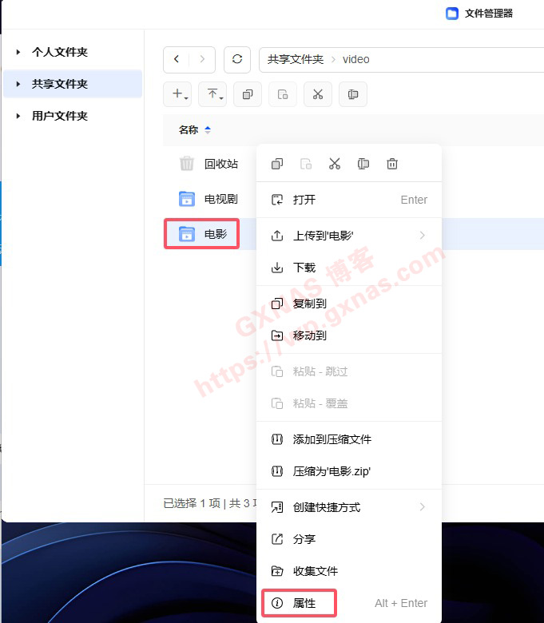Viewport: 544px width, 623px height.
Task: Expand the 用户文件夹 tree arrow
Action: click(x=18, y=116)
